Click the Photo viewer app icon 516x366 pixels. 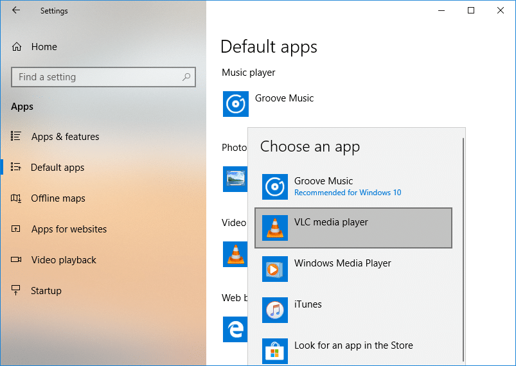tap(235, 179)
